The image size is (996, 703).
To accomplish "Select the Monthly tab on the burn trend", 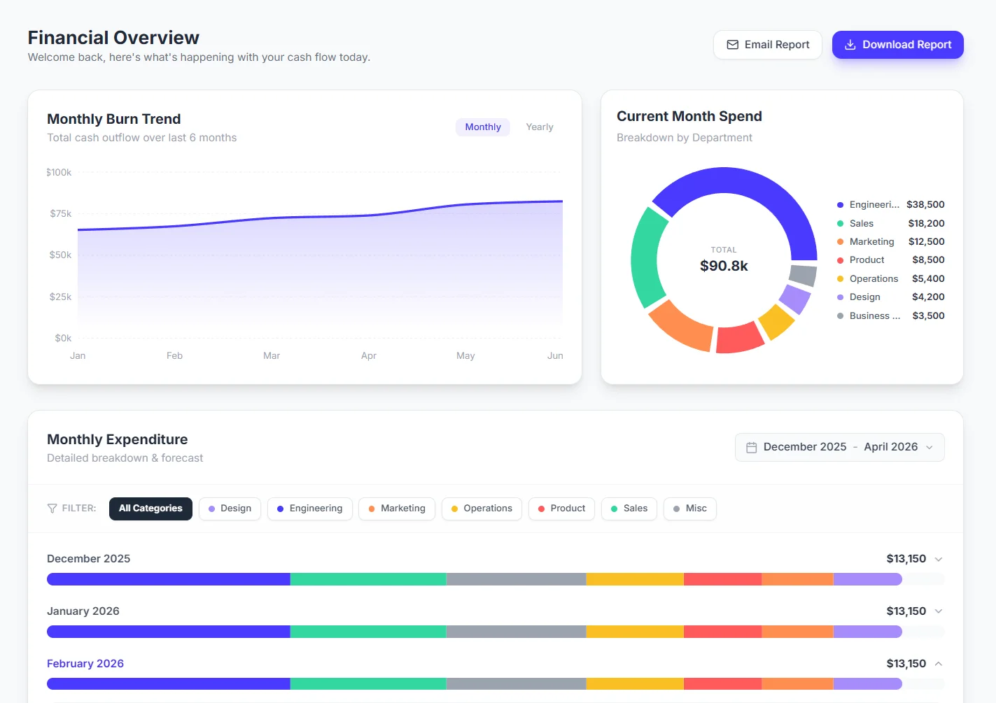I will tap(482, 127).
